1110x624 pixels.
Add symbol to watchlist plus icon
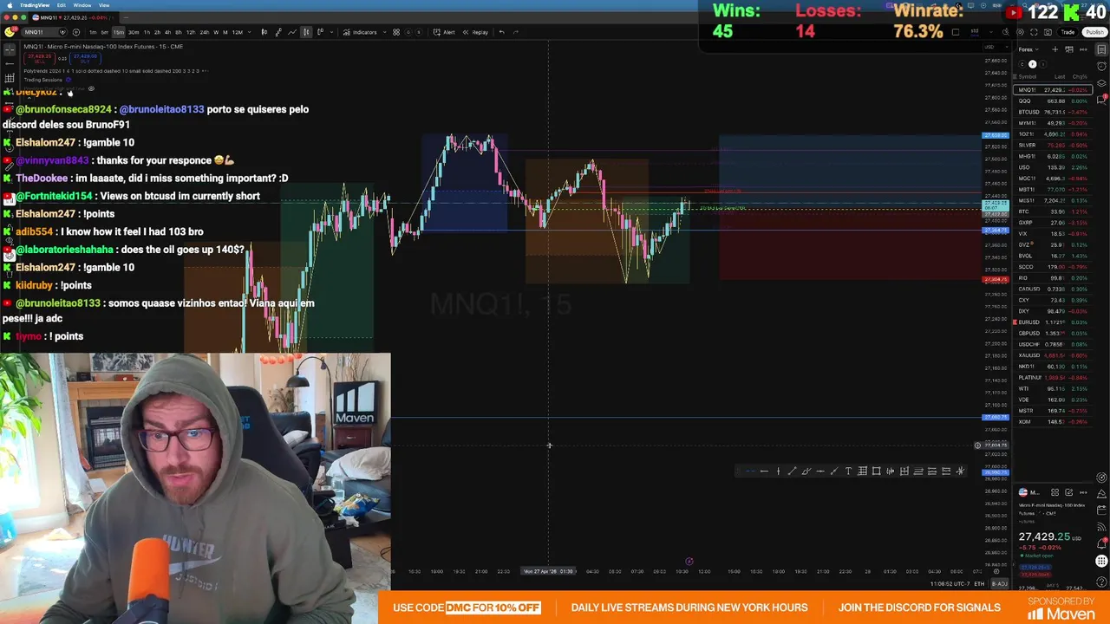1054,49
